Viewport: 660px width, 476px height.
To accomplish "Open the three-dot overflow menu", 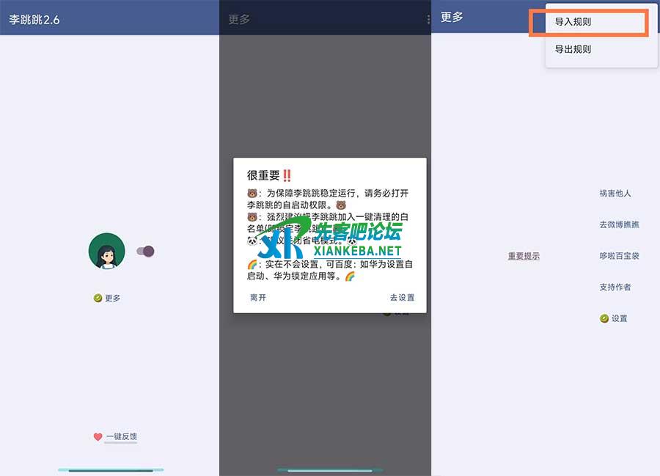I will coord(428,20).
